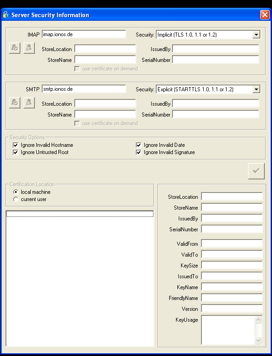Click the IMAP IssuedBy text field
Screen dimensions: 272x356
coord(215,49)
